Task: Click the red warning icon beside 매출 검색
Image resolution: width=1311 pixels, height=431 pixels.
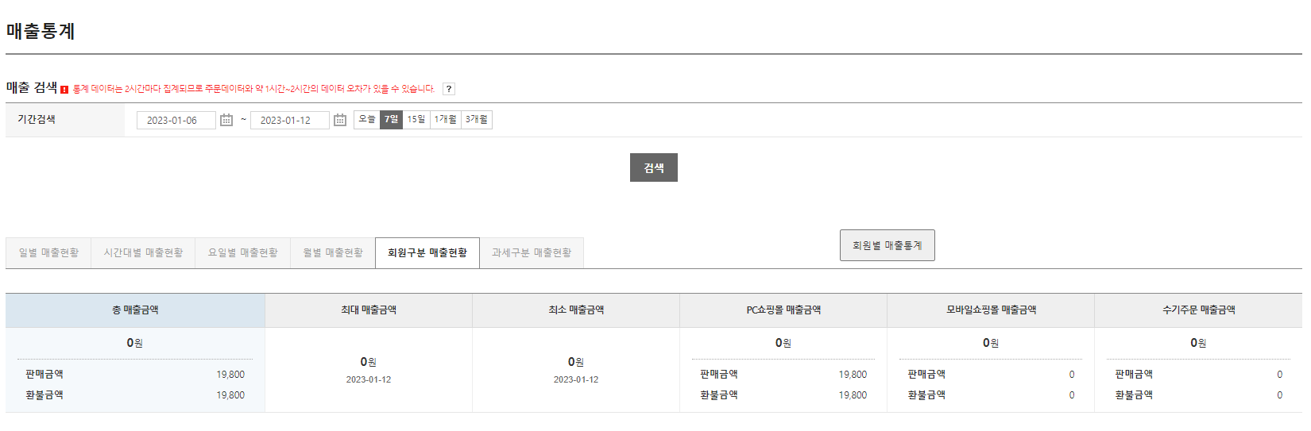Action: click(x=64, y=90)
